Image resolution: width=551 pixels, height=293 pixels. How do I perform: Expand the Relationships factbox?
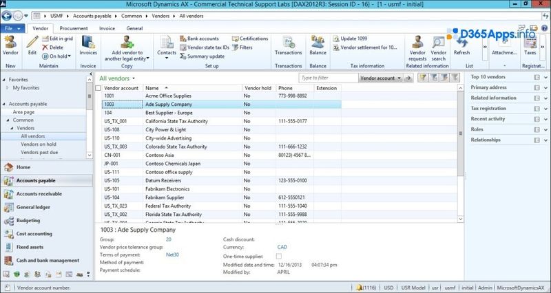[x=545, y=140]
